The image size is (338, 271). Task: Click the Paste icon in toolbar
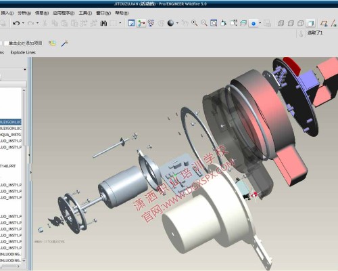[65, 23]
